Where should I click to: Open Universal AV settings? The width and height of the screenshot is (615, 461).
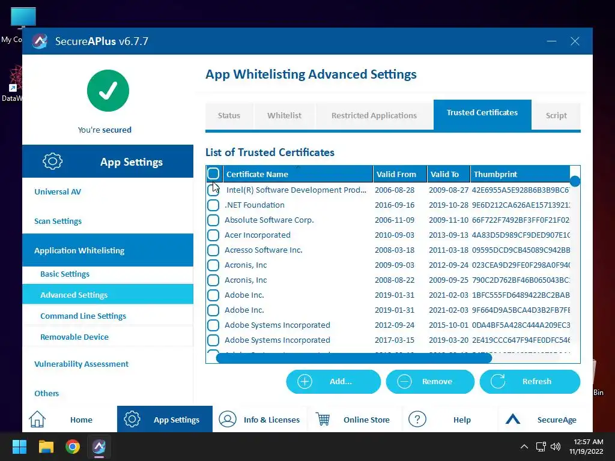click(x=58, y=191)
